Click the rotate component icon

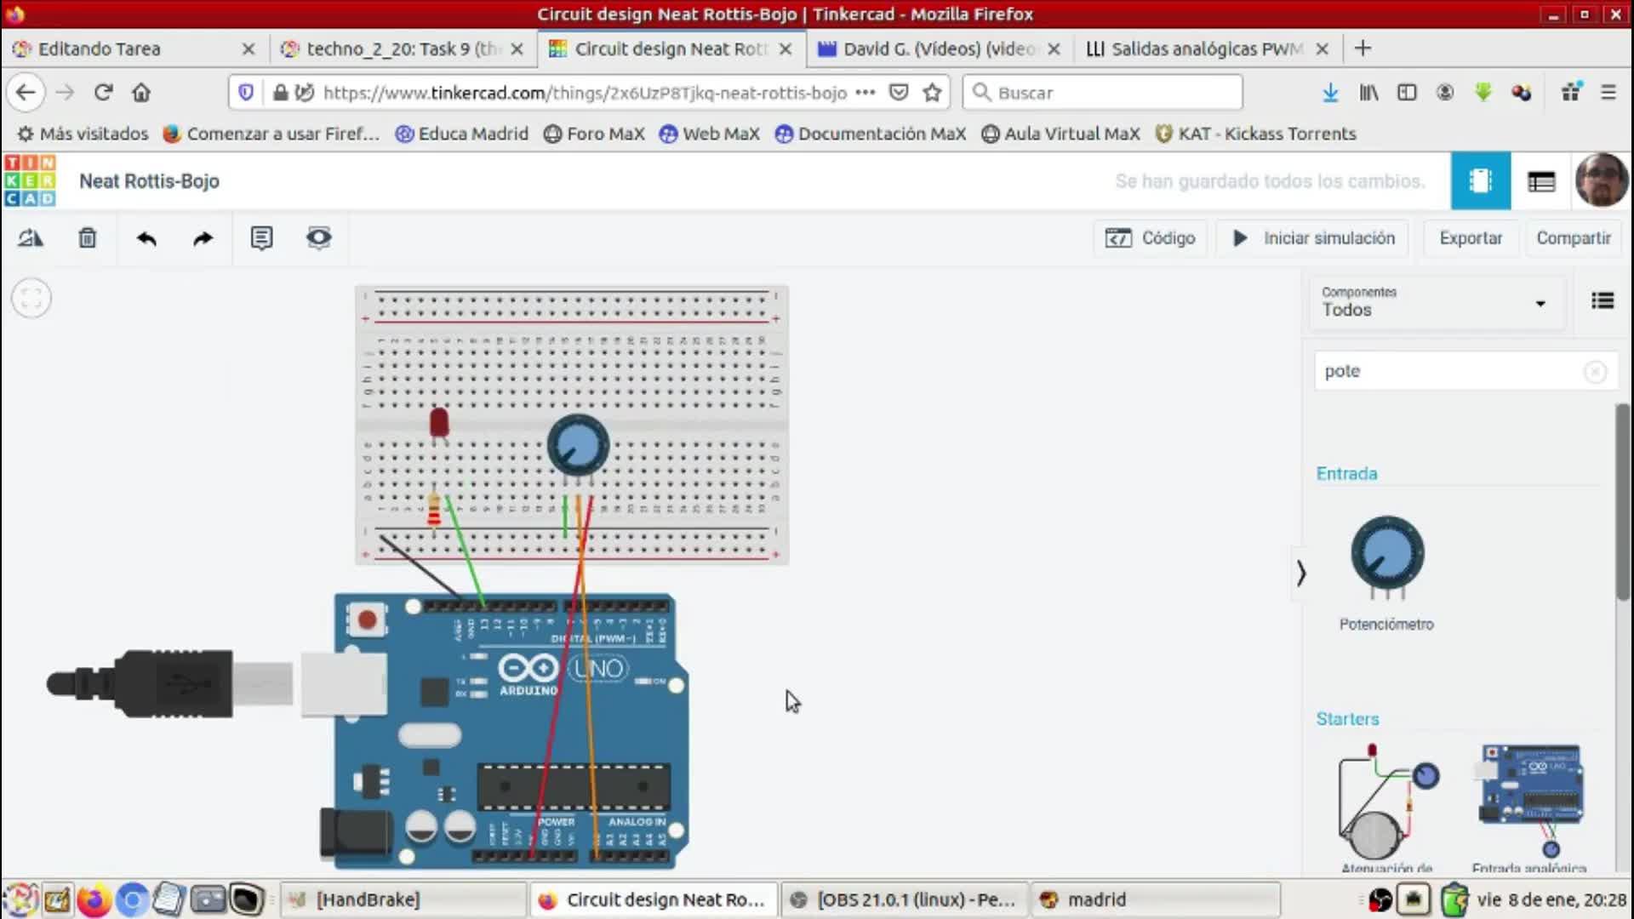pyautogui.click(x=31, y=238)
